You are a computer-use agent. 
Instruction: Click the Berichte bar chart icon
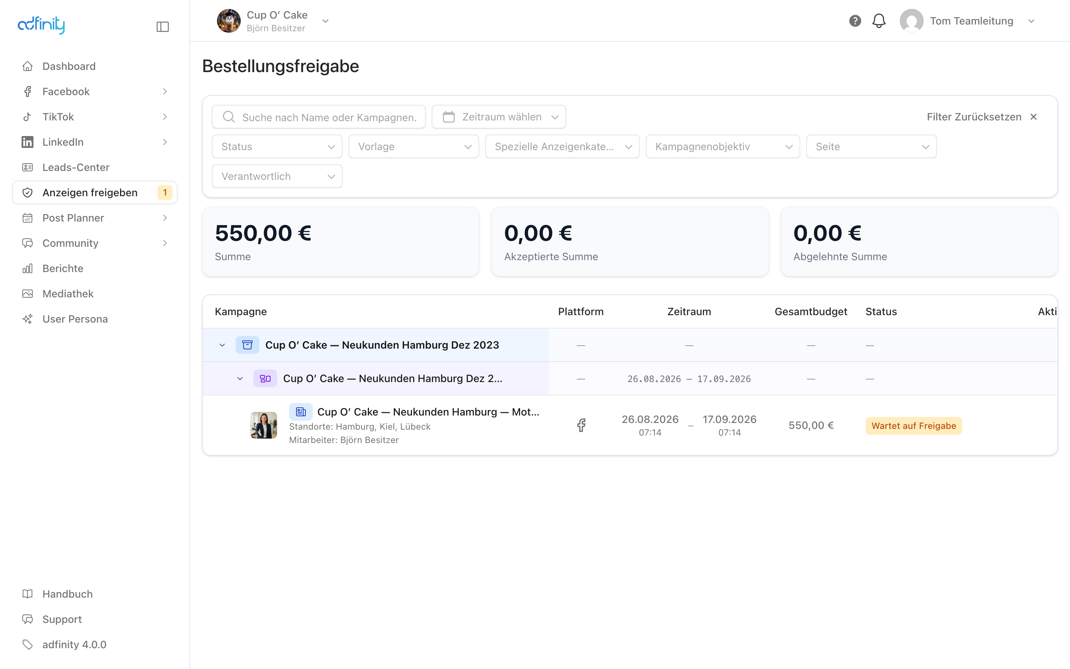[x=27, y=268]
